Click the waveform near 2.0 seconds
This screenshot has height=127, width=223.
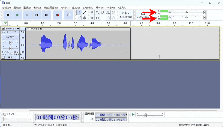(59, 45)
